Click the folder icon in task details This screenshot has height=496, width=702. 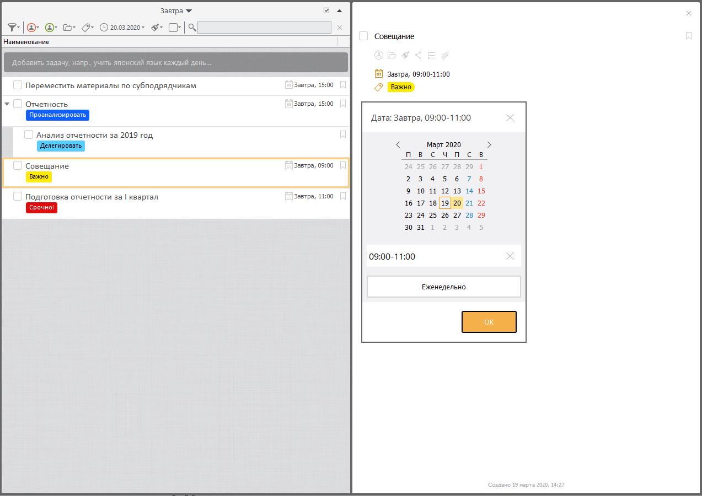392,55
